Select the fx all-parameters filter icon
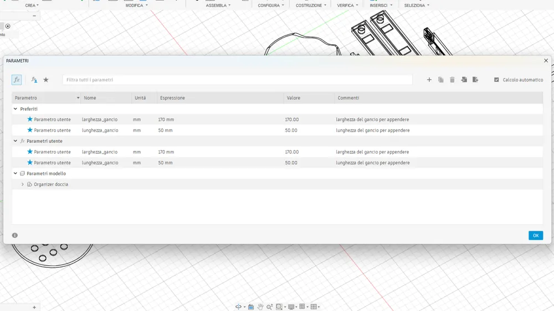This screenshot has width=554, height=311. [x=17, y=80]
